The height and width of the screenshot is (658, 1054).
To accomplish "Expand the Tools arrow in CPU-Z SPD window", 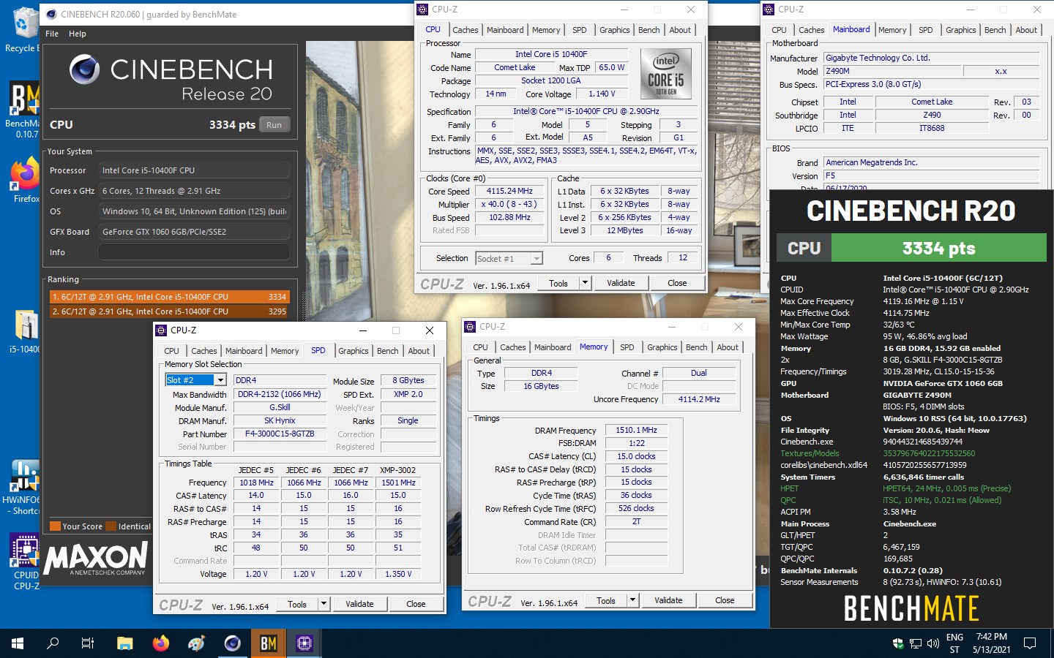I will pos(324,604).
